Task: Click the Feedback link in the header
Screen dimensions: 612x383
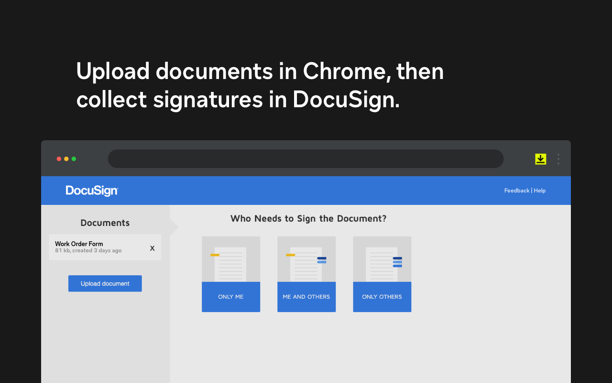Action: (517, 190)
